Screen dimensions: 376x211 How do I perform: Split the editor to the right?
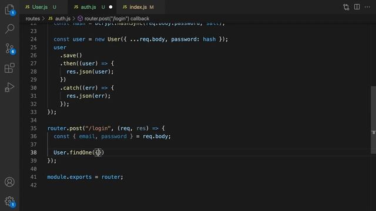[357, 7]
